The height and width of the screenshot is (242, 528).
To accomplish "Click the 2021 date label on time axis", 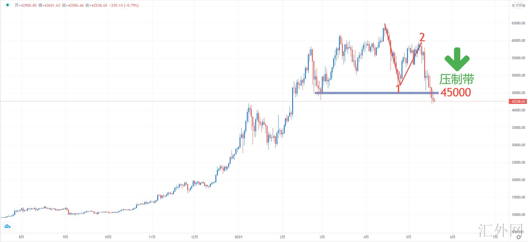I will click(238, 237).
